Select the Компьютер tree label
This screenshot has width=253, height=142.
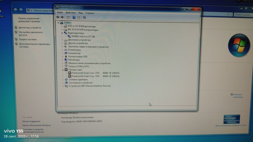(x=74, y=53)
